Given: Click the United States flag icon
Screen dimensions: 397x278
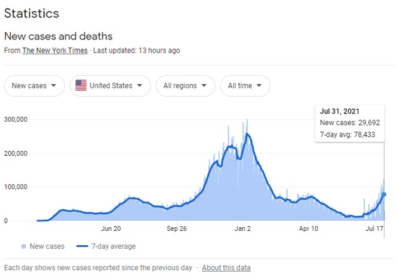Looking at the screenshot, I should coord(81,85).
